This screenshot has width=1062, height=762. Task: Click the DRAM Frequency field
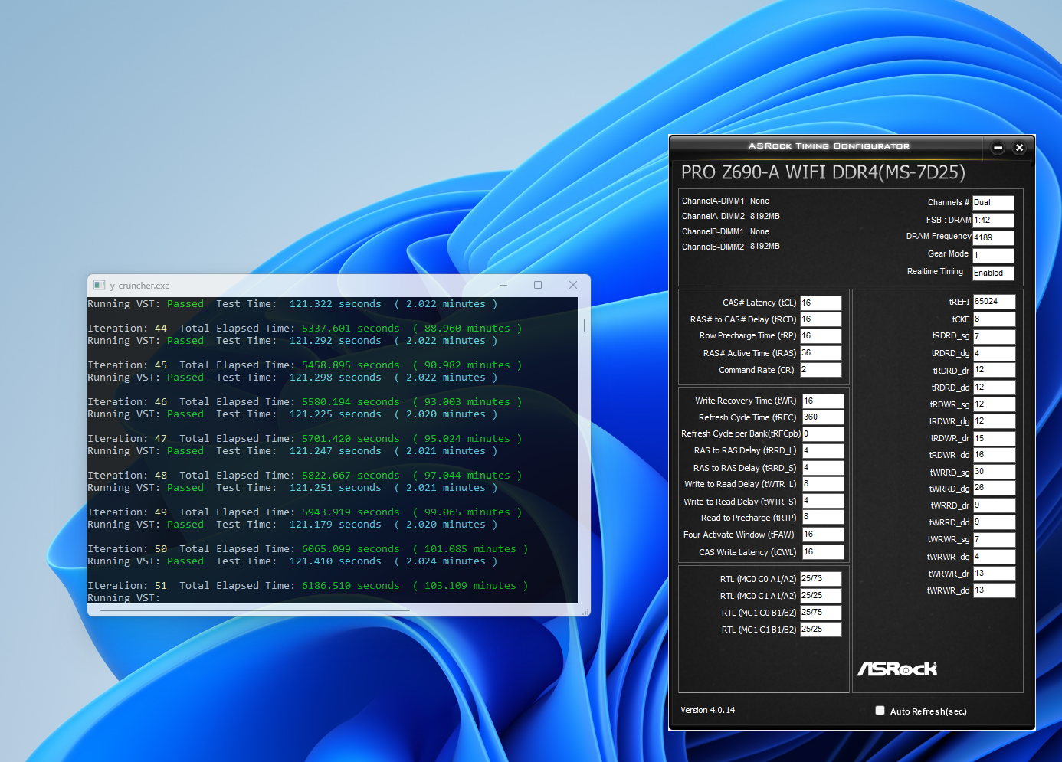[x=993, y=238]
